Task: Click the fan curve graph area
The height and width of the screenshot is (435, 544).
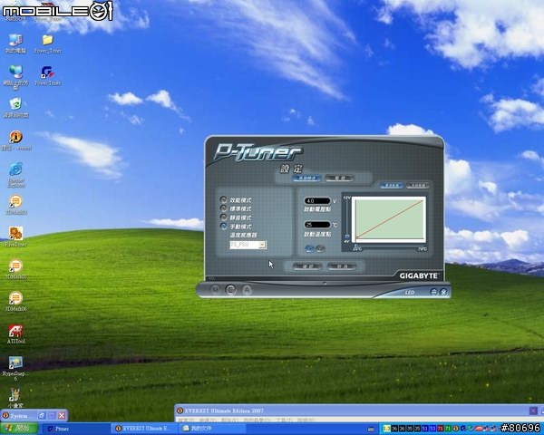Action: pyautogui.click(x=389, y=219)
